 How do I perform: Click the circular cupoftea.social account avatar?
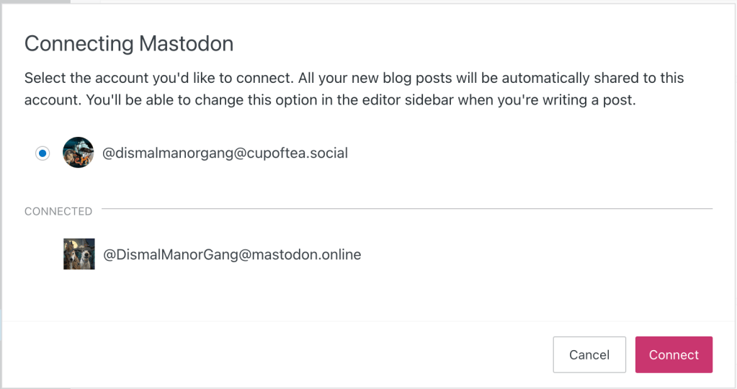pyautogui.click(x=79, y=153)
